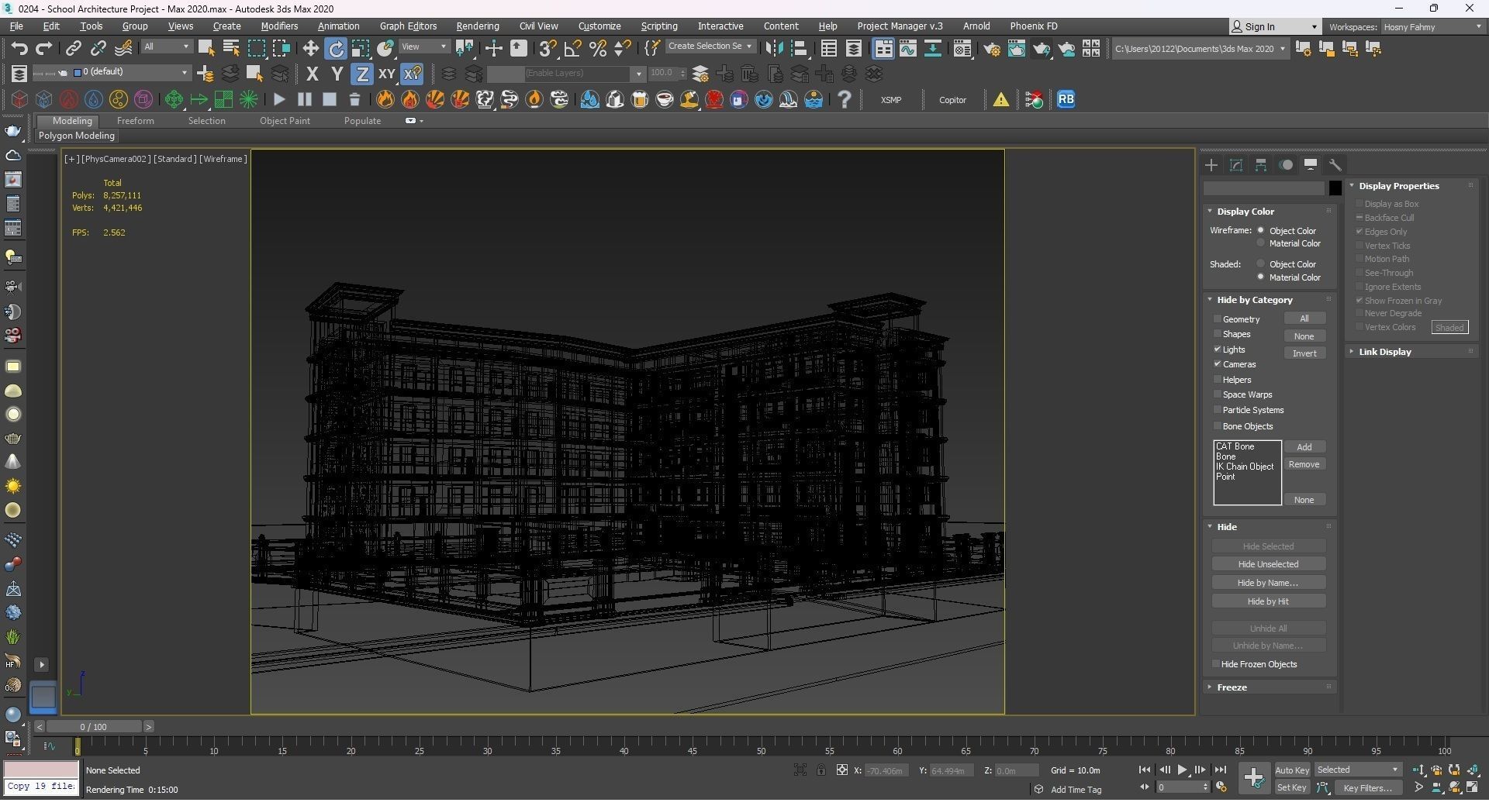Select Wireframe Material Color radio
Screen dimensions: 1489x806
tap(1261, 243)
